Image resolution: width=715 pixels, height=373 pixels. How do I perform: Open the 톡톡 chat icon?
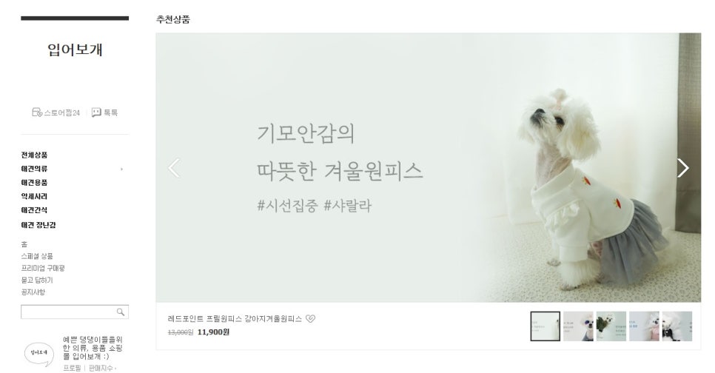click(x=96, y=112)
